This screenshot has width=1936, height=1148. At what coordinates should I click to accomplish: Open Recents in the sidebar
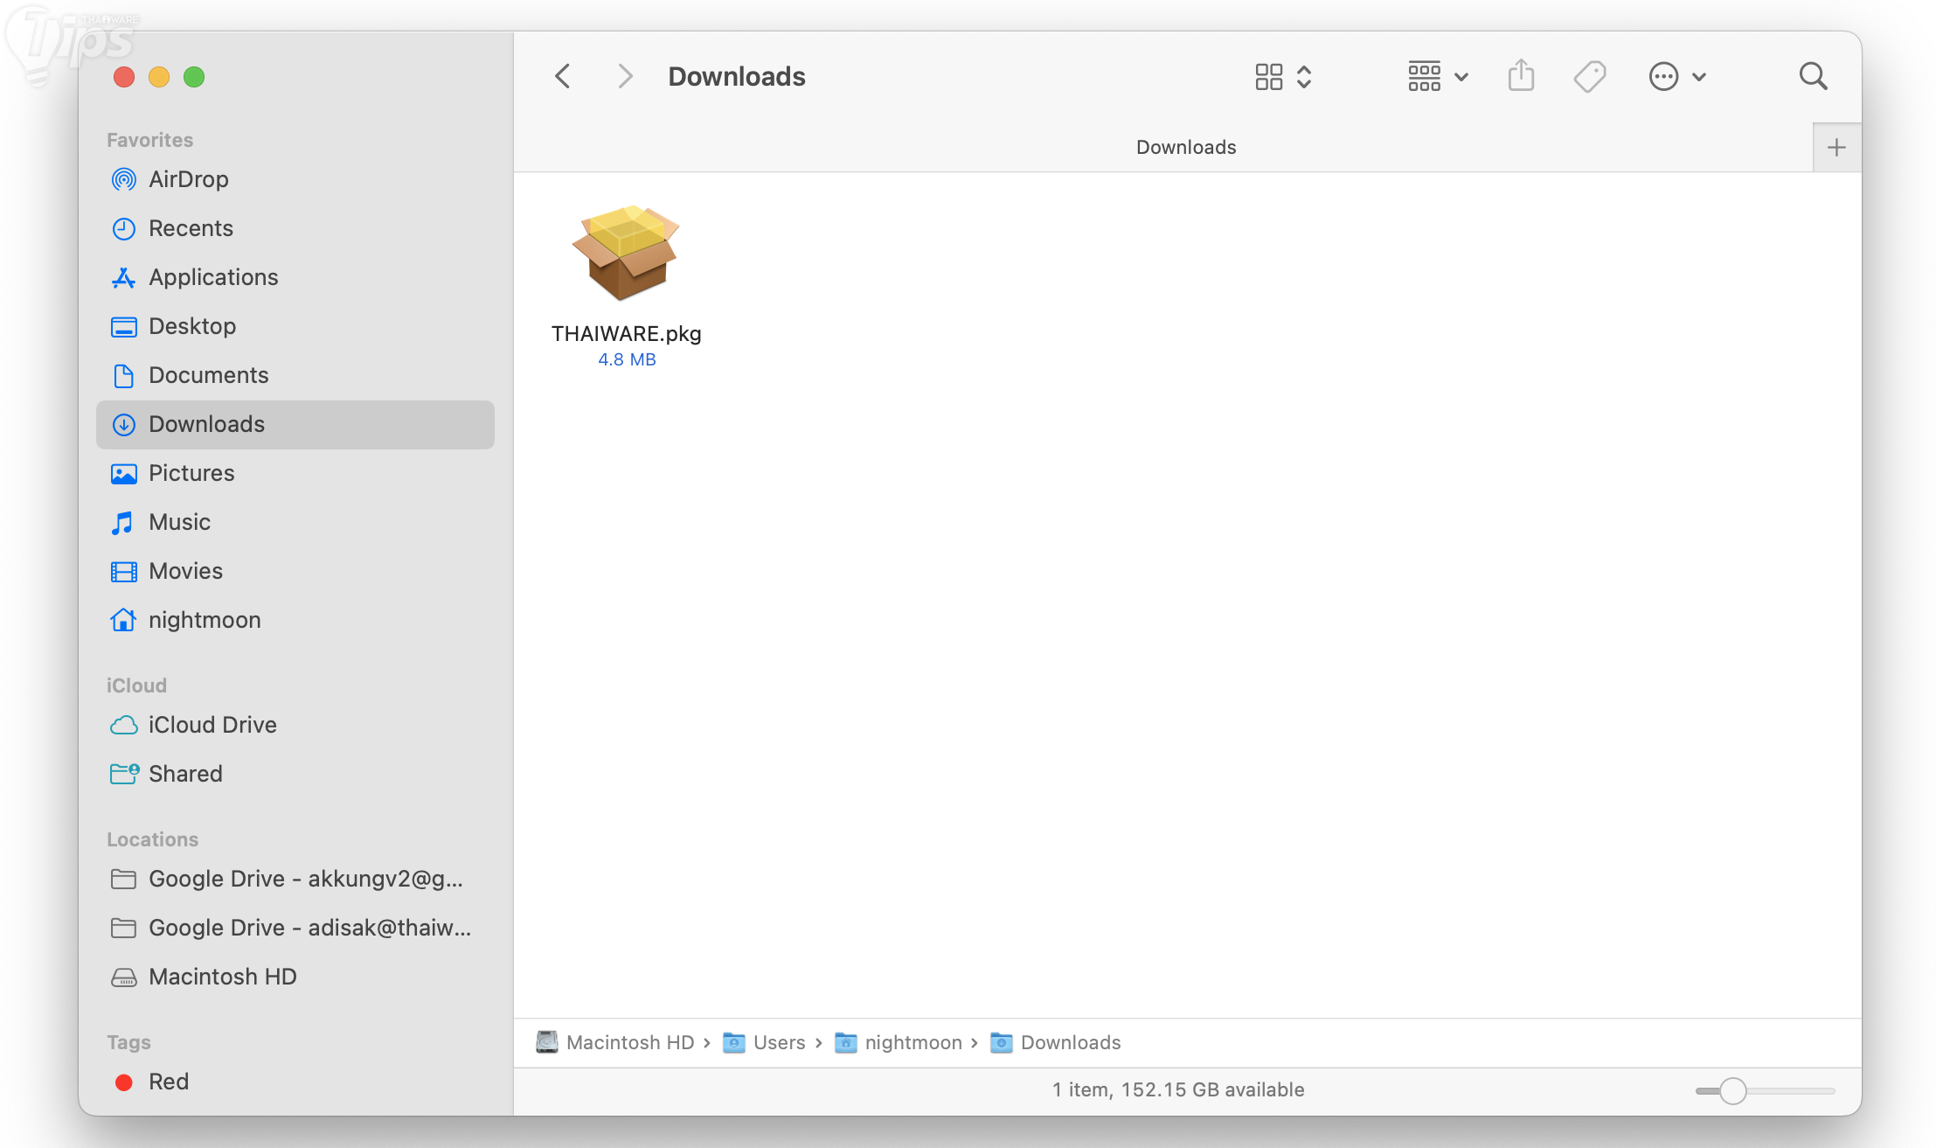190,228
